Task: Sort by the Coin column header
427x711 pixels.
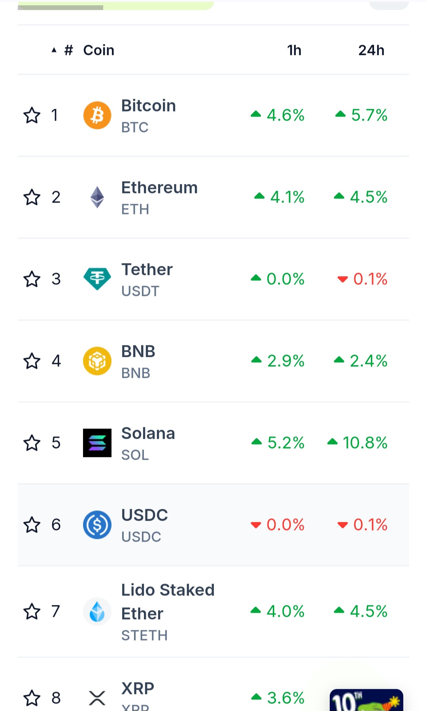Action: pyautogui.click(x=99, y=50)
